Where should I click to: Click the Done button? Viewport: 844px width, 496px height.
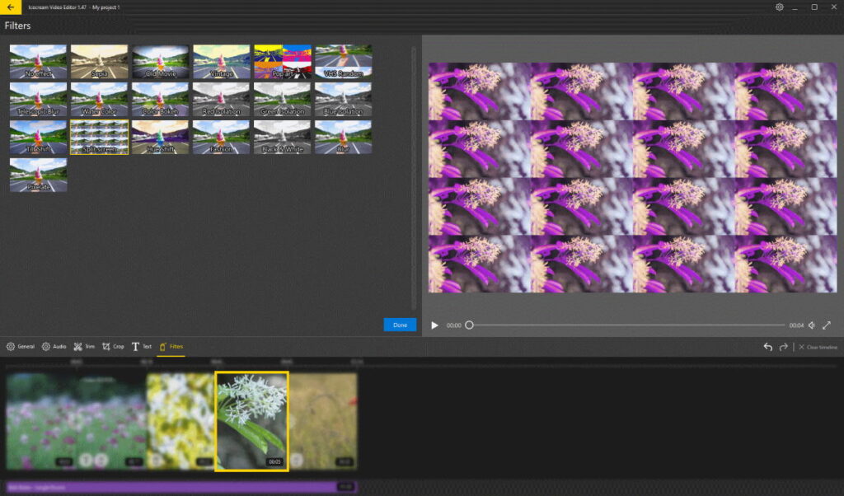coord(400,325)
